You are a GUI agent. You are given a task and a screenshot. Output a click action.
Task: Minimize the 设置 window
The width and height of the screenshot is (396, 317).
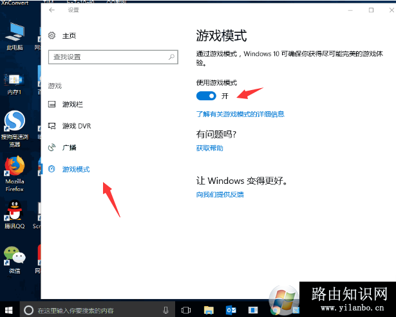(350, 10)
